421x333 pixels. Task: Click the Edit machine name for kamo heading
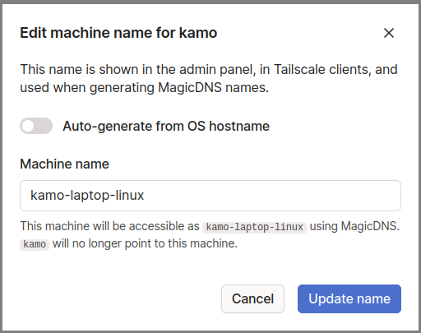pos(118,33)
